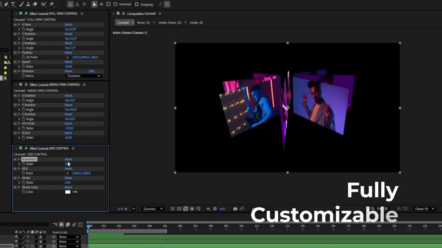Activate the Selection arrow tool

tap(94, 4)
